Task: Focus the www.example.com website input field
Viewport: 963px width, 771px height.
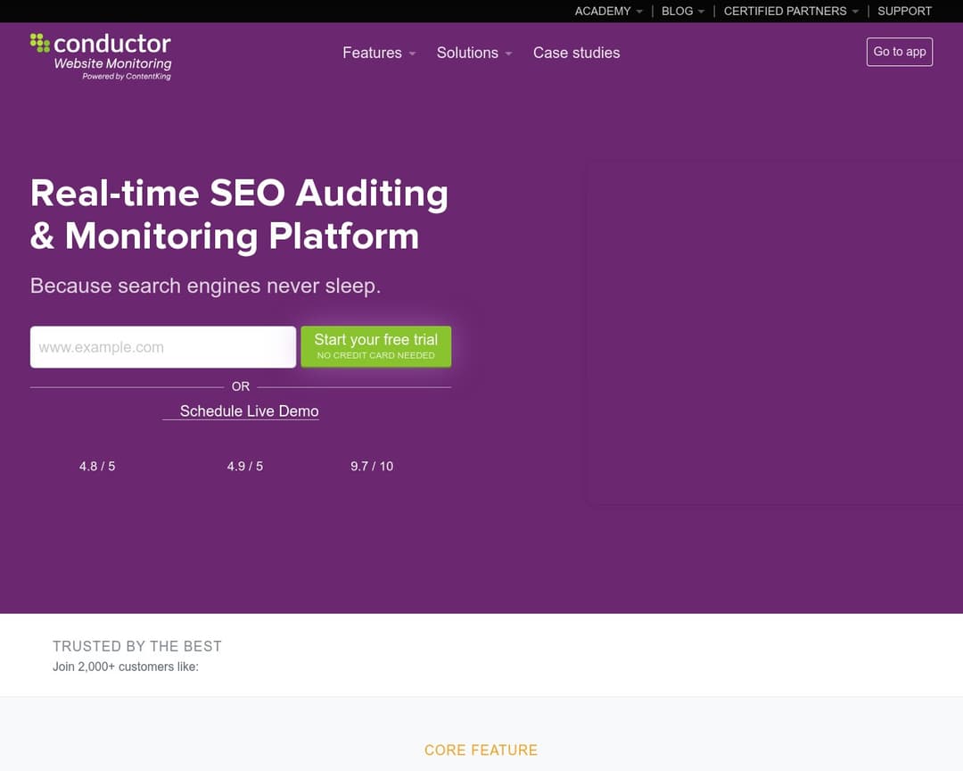Action: point(163,347)
